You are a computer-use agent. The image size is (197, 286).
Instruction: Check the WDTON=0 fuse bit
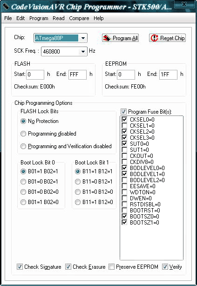click(124, 192)
